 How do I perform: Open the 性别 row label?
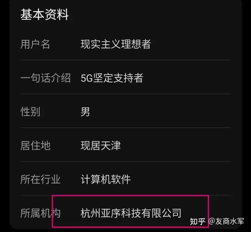(x=30, y=112)
